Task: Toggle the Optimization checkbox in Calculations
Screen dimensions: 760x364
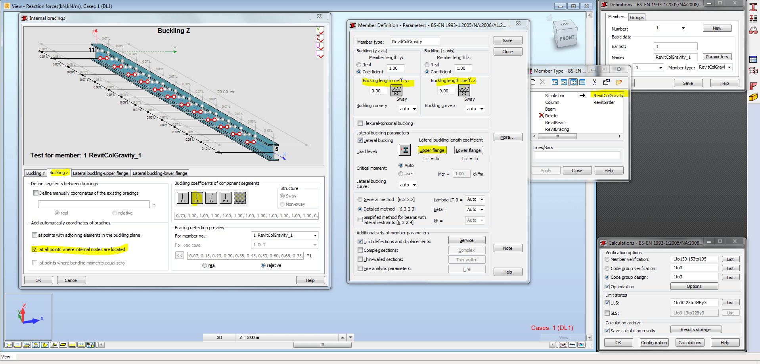Action: coord(607,287)
